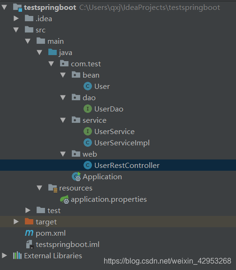The width and height of the screenshot is (236, 270).
Task: Click the .idea folder icon
Action: click(x=29, y=18)
